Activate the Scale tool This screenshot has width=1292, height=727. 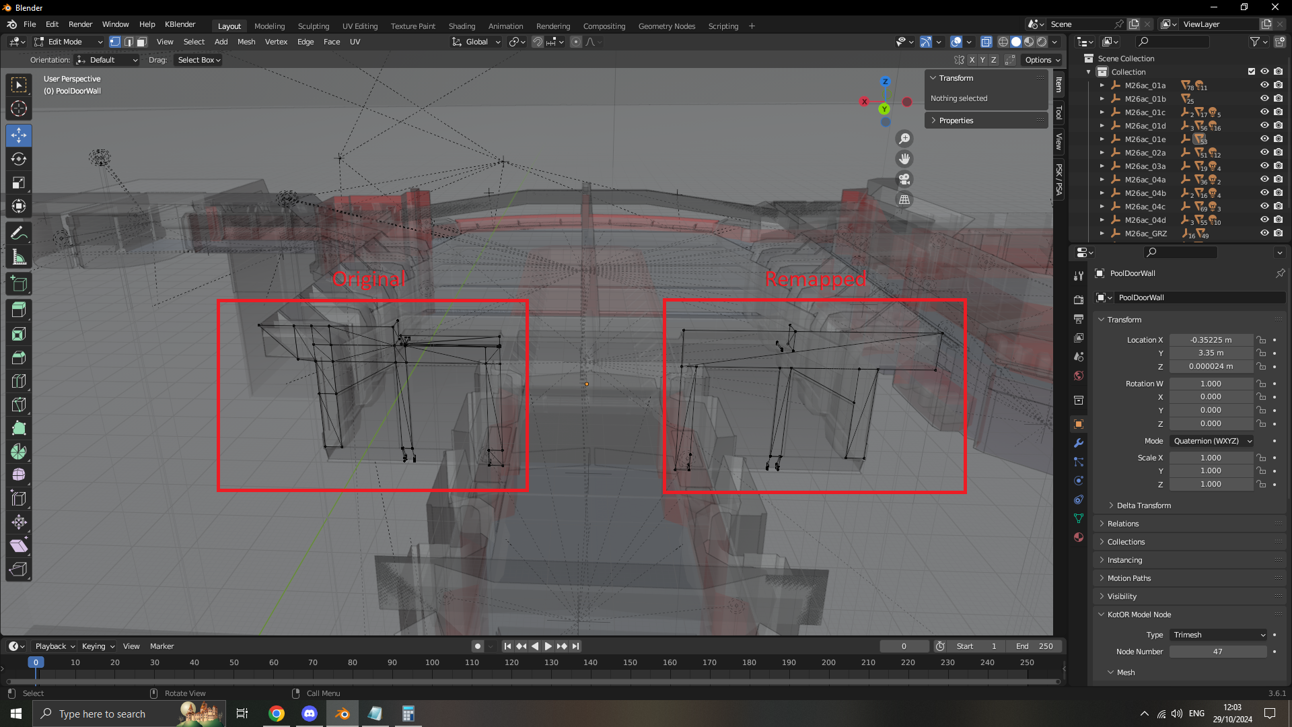(x=19, y=182)
